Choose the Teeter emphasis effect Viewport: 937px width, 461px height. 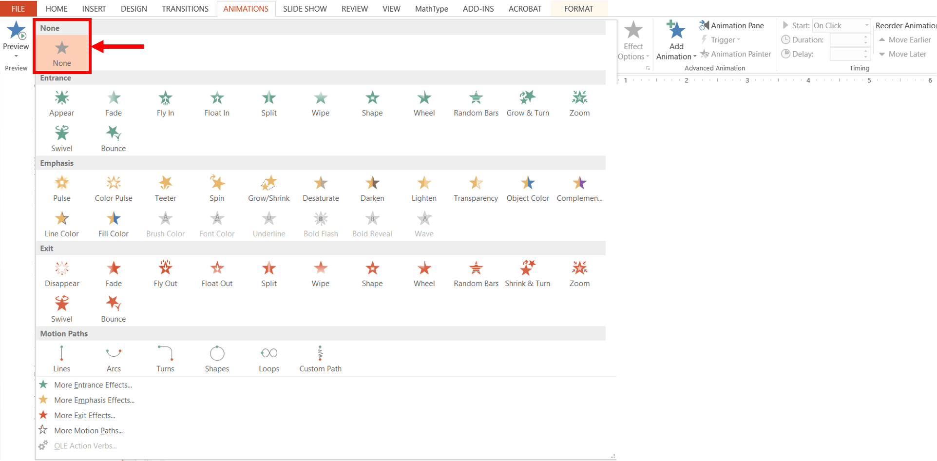click(x=165, y=189)
